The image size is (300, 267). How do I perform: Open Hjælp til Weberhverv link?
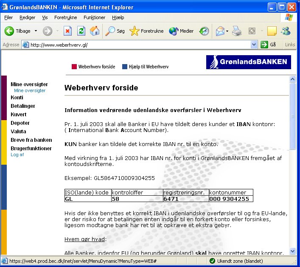(x=149, y=67)
